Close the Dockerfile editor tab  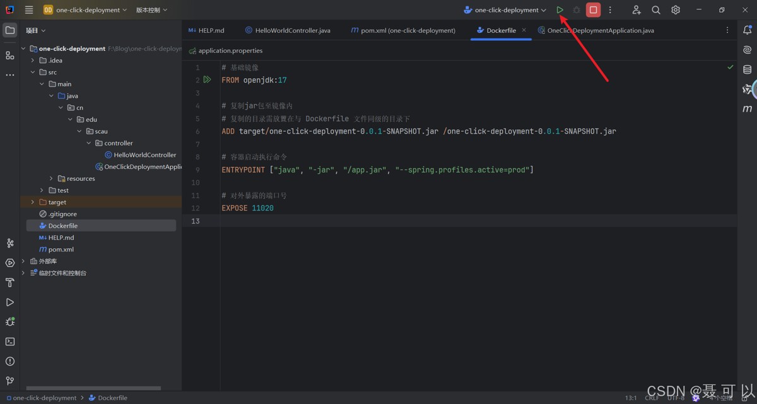click(x=524, y=30)
